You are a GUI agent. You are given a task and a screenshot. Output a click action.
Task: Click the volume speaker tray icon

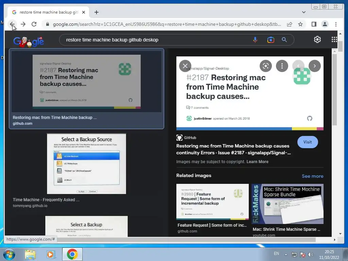(x=311, y=255)
